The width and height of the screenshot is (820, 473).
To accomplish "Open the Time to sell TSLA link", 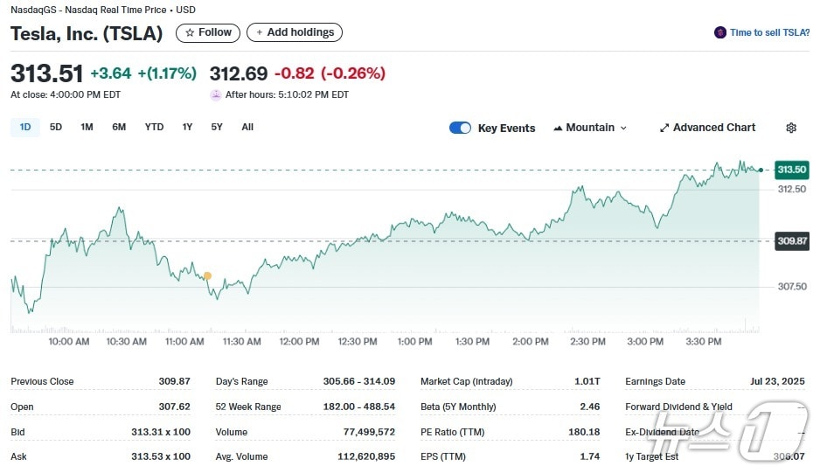I will pyautogui.click(x=769, y=32).
